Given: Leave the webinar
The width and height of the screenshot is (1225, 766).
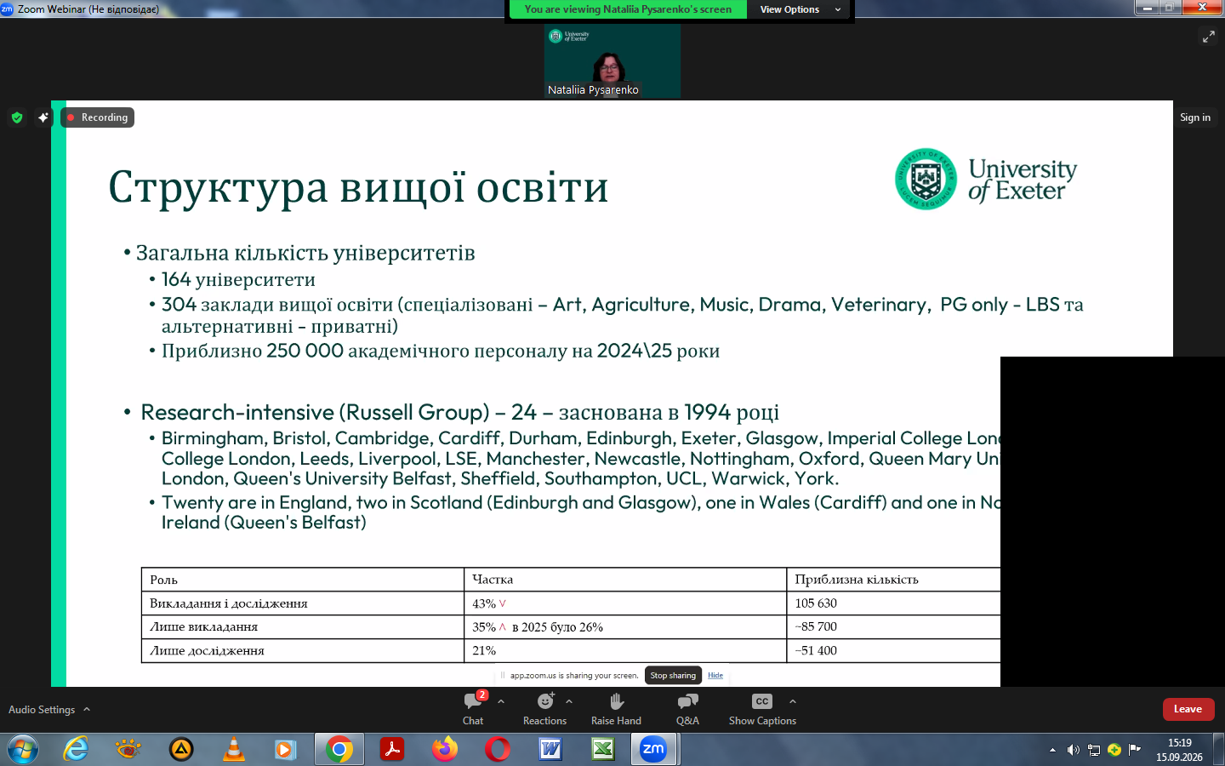Looking at the screenshot, I should point(1188,709).
